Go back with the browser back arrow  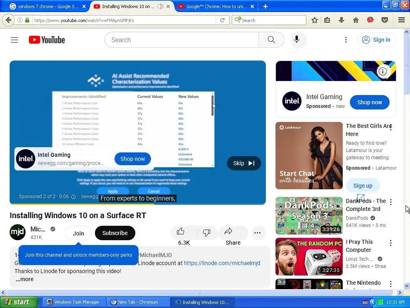tap(8, 20)
